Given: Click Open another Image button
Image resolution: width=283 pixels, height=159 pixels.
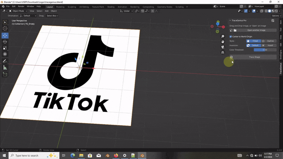Looking at the screenshot, I should coord(256,30).
